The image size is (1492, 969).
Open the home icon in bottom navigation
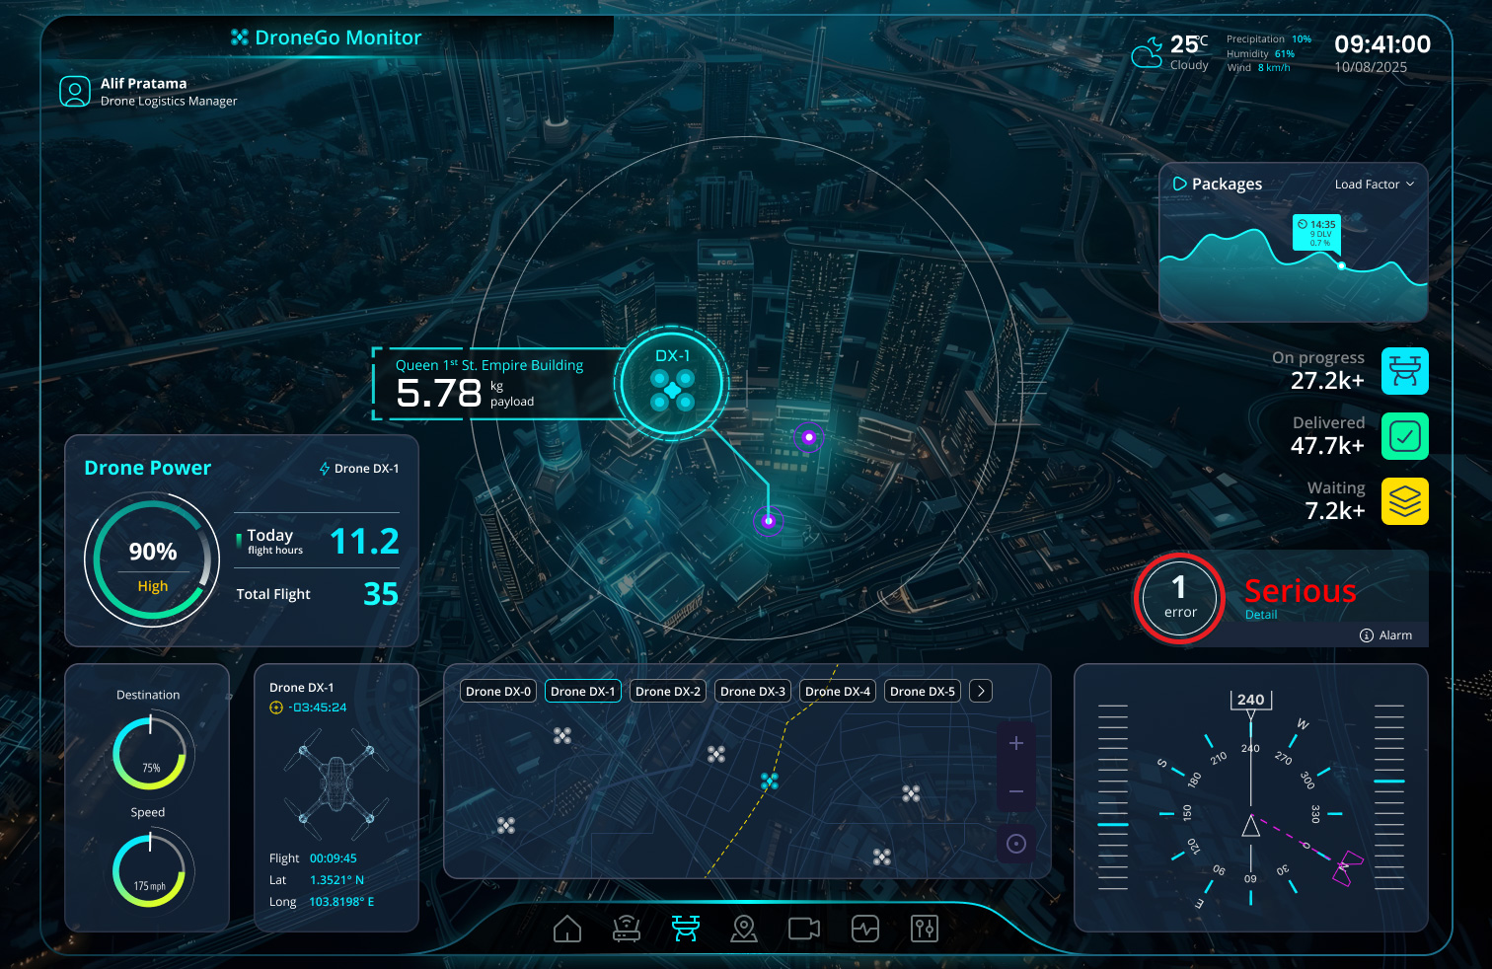tap(567, 929)
